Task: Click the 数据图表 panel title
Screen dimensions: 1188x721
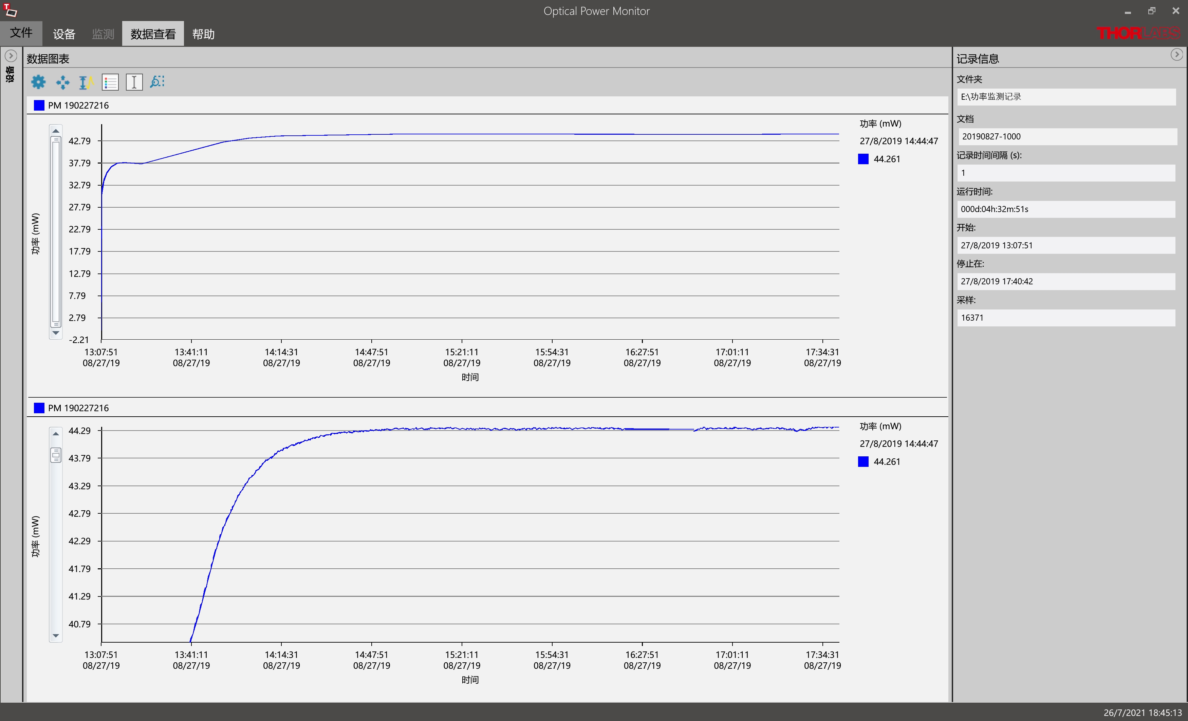Action: [48, 59]
